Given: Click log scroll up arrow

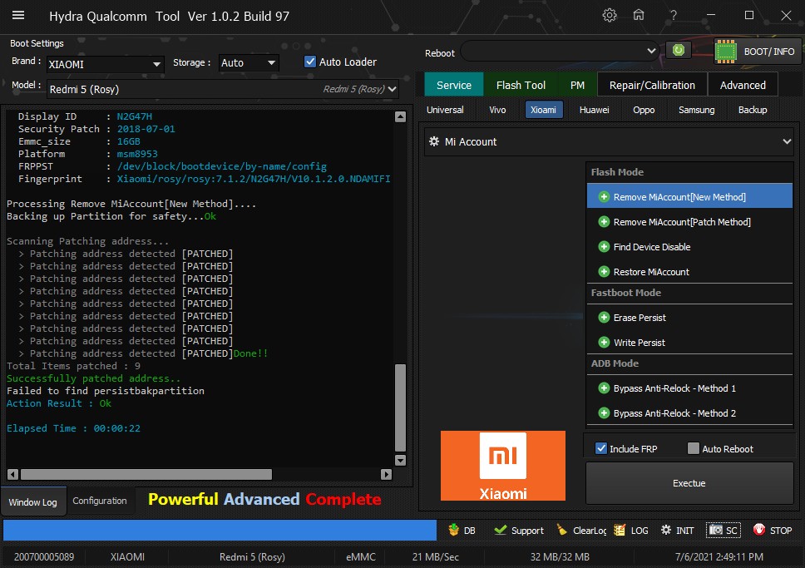Looking at the screenshot, I should point(401,116).
